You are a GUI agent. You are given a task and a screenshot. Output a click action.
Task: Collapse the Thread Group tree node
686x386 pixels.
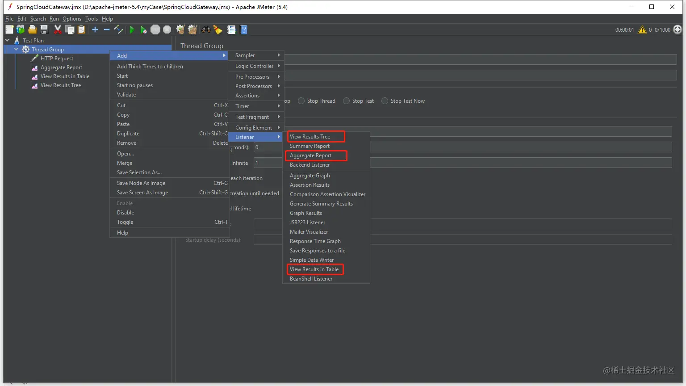point(16,49)
